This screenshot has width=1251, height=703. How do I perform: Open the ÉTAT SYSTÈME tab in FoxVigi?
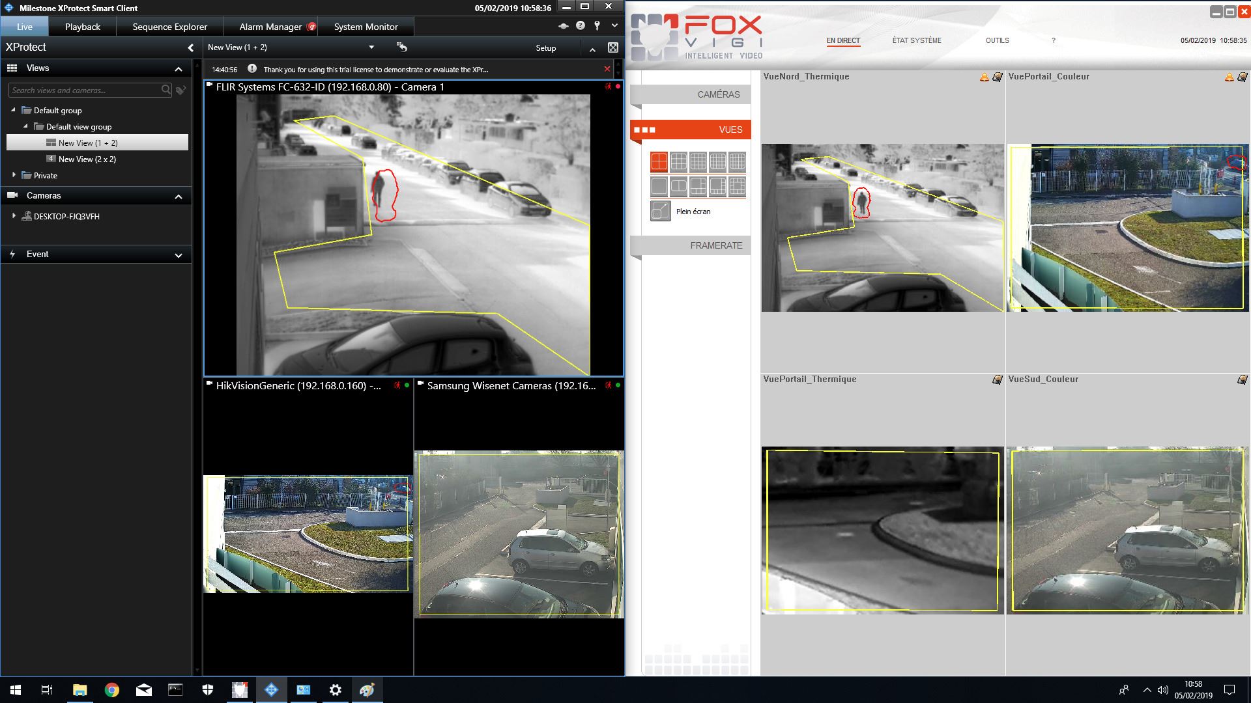point(917,40)
